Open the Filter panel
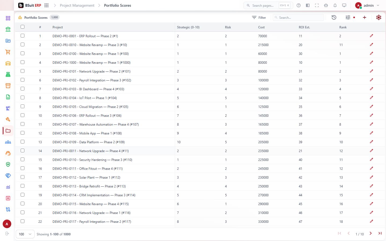The height and width of the screenshot is (241, 386). (x=259, y=17)
